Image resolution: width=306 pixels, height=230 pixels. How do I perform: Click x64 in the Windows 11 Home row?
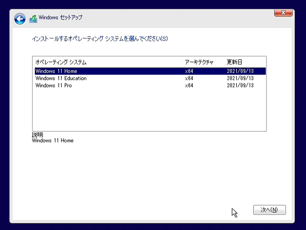189,71
